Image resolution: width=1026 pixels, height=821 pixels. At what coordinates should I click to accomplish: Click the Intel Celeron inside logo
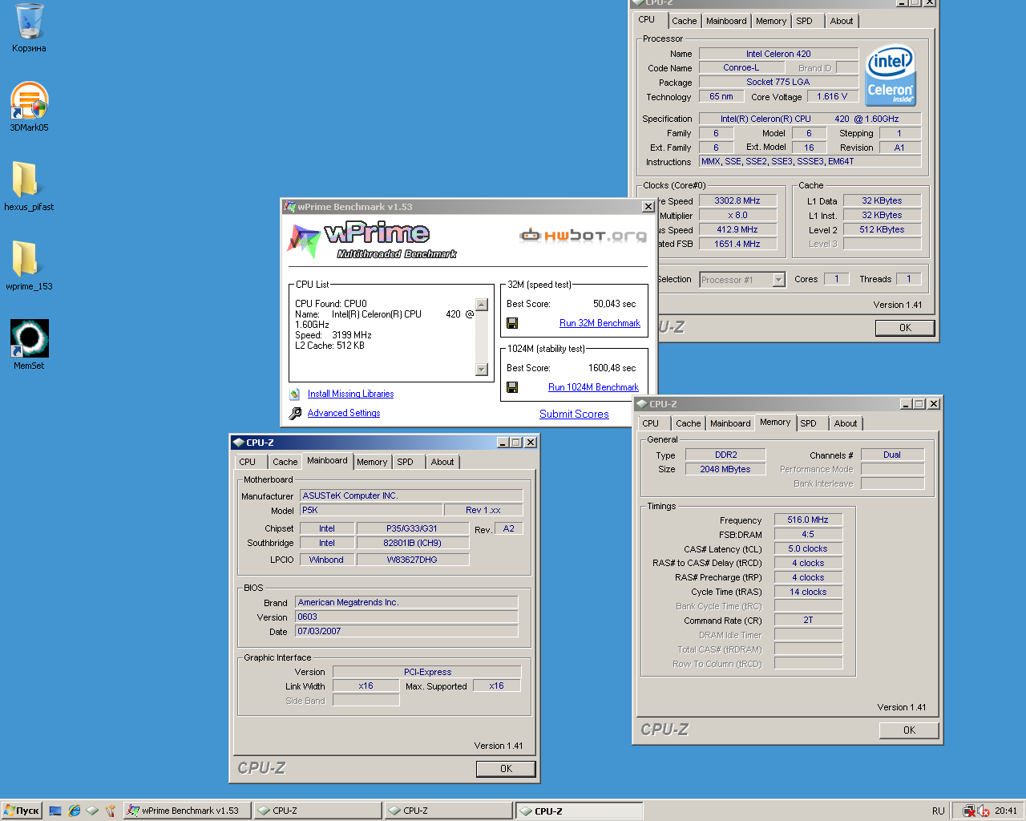[x=891, y=77]
